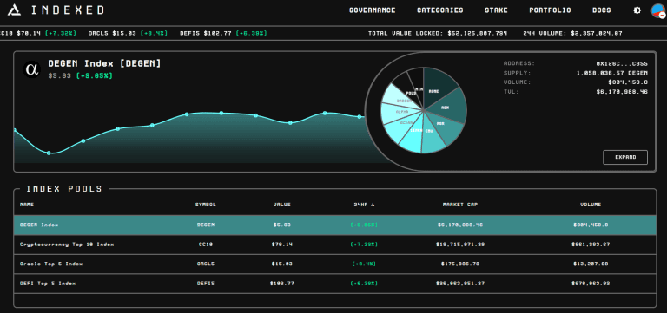Open the wallet account avatar icon
Viewport: 667px width, 313px height.
[x=658, y=10]
